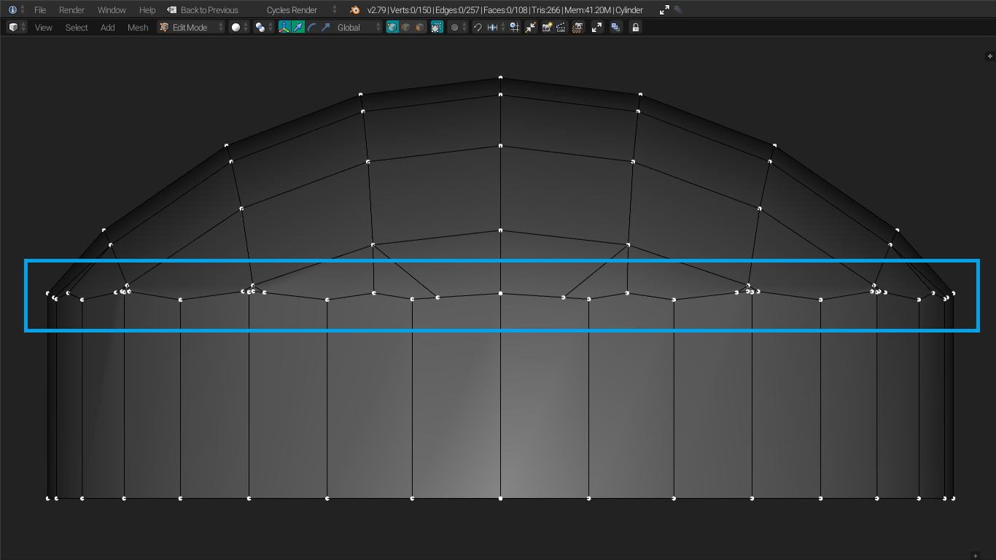The height and width of the screenshot is (560, 996).
Task: Open the Cycles Render engine dropdown
Action: coord(302,10)
